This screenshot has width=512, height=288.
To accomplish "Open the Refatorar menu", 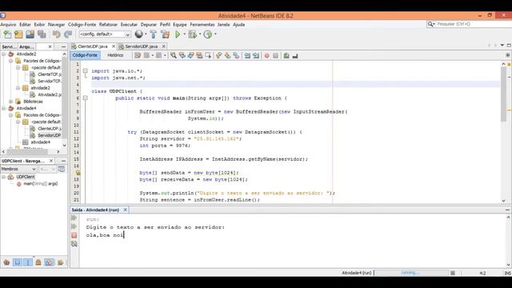I will pos(108,25).
